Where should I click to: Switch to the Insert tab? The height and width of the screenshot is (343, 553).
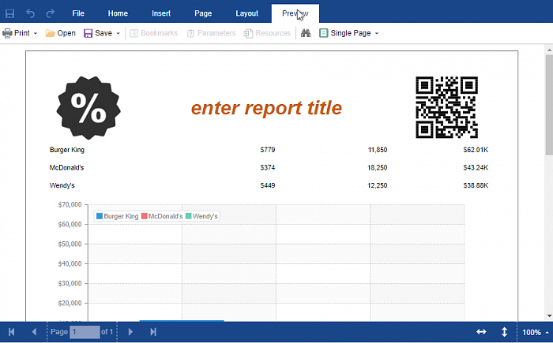[161, 13]
